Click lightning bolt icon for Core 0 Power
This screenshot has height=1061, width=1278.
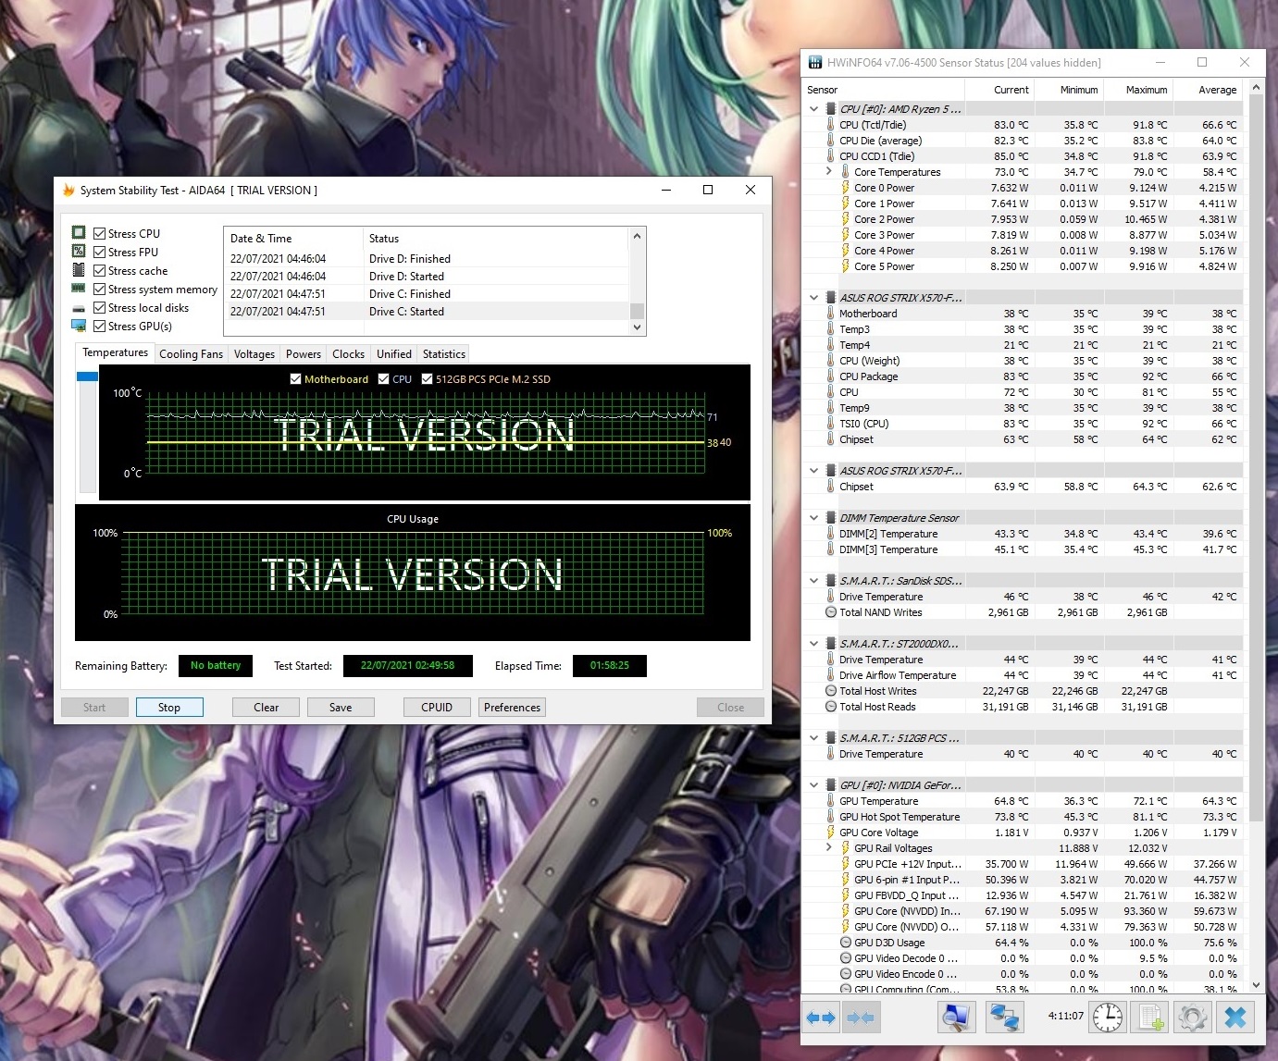pyautogui.click(x=845, y=188)
